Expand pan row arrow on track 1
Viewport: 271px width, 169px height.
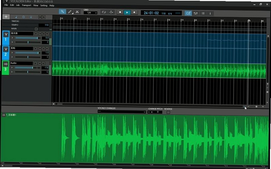(12, 42)
